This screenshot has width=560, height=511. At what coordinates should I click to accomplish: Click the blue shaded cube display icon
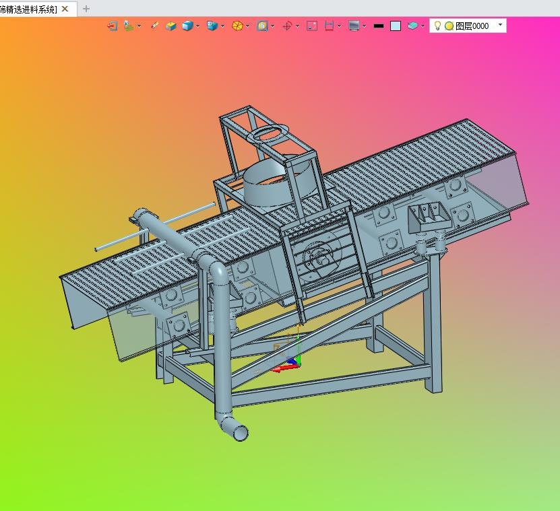[x=187, y=26]
